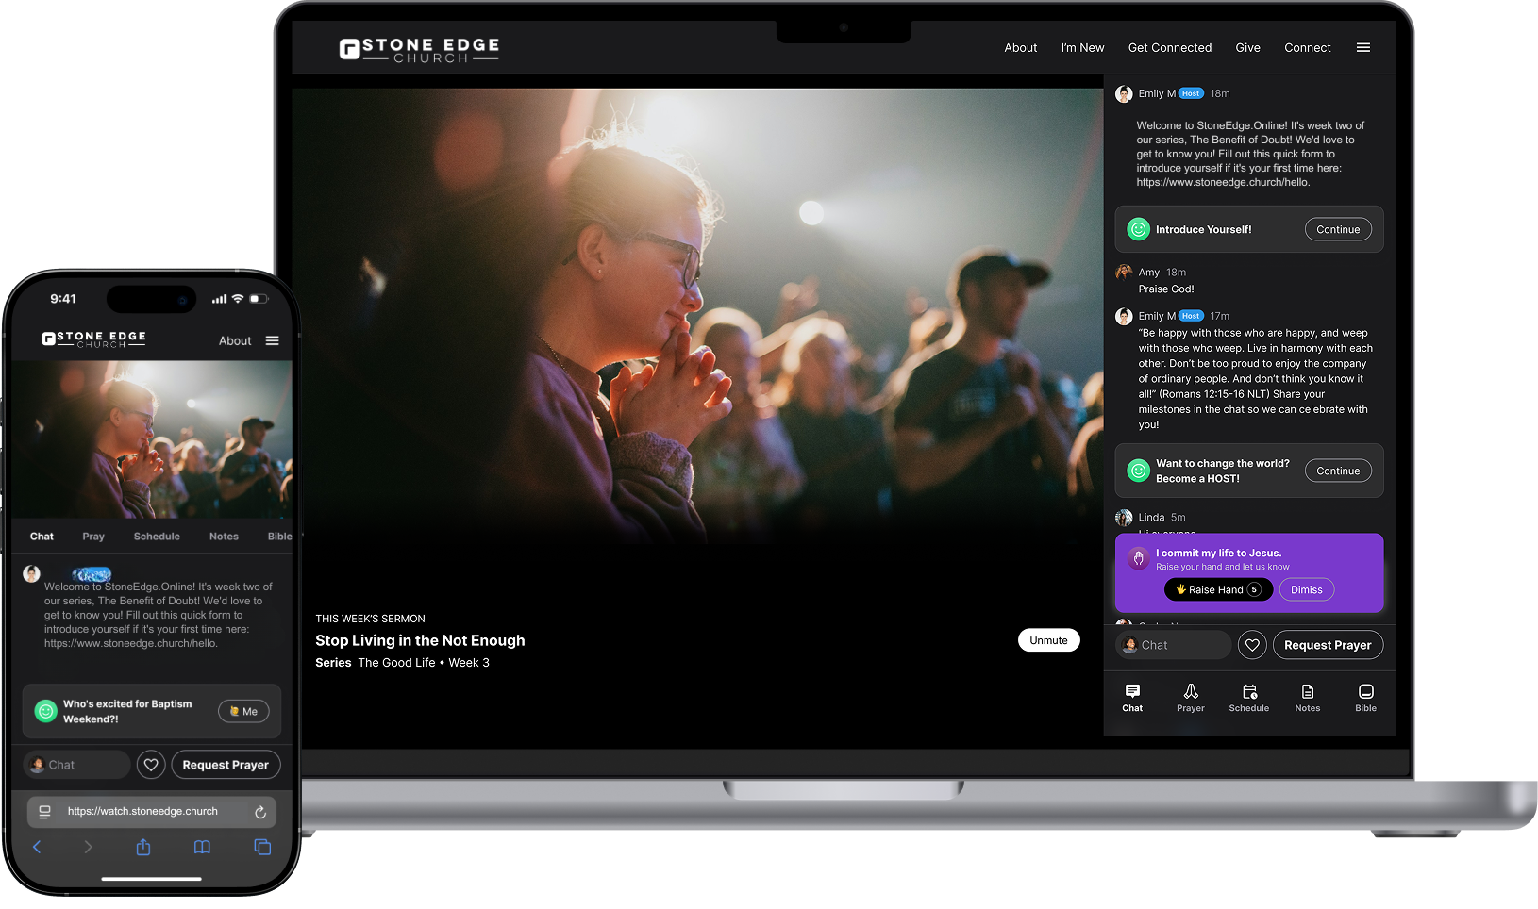Click the sermon video on the laptop
This screenshot has width=1538, height=909.
[x=697, y=316]
